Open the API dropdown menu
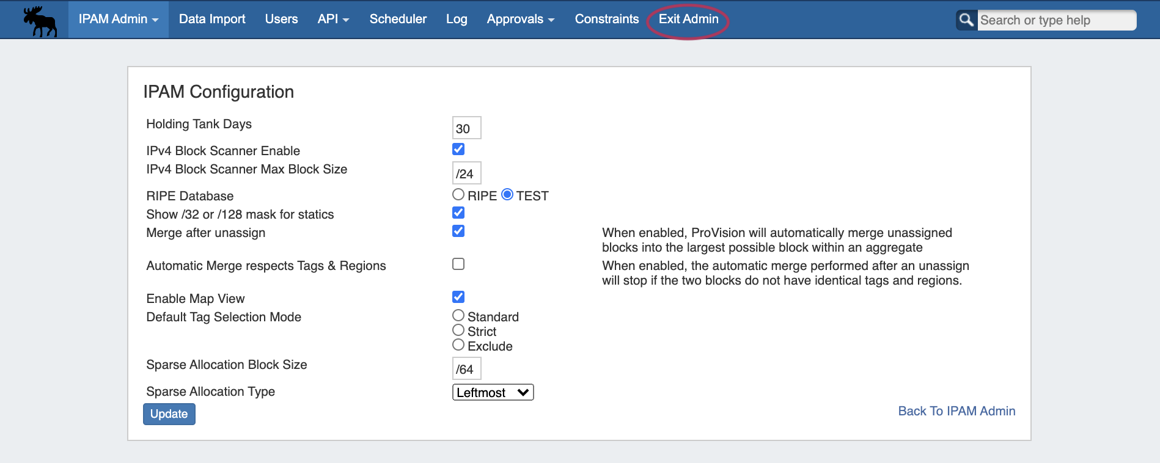Image resolution: width=1160 pixels, height=463 pixels. tap(333, 20)
